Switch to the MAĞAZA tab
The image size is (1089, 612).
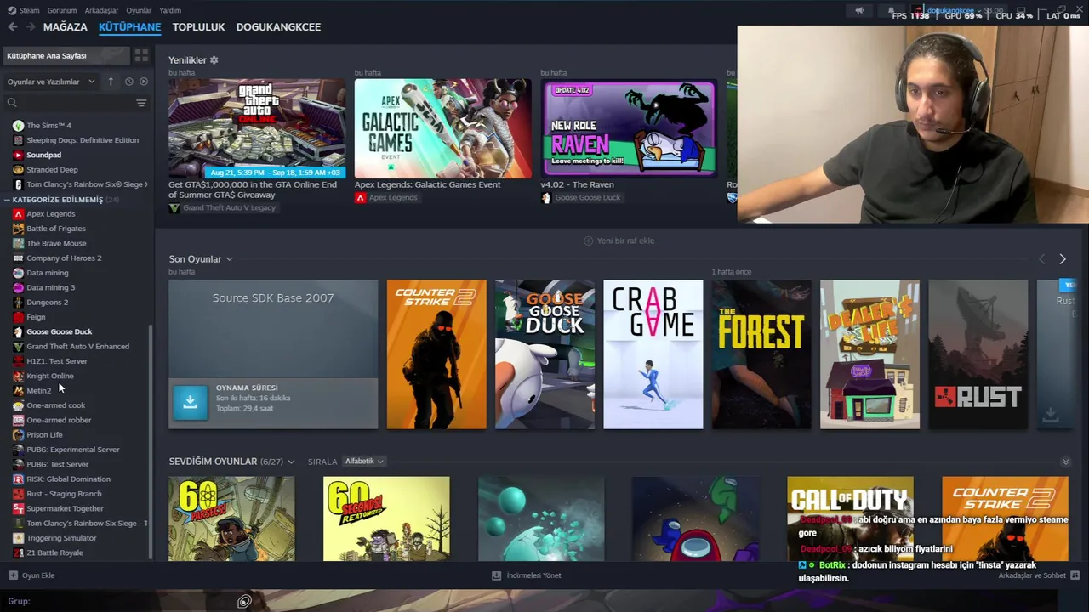coord(66,27)
